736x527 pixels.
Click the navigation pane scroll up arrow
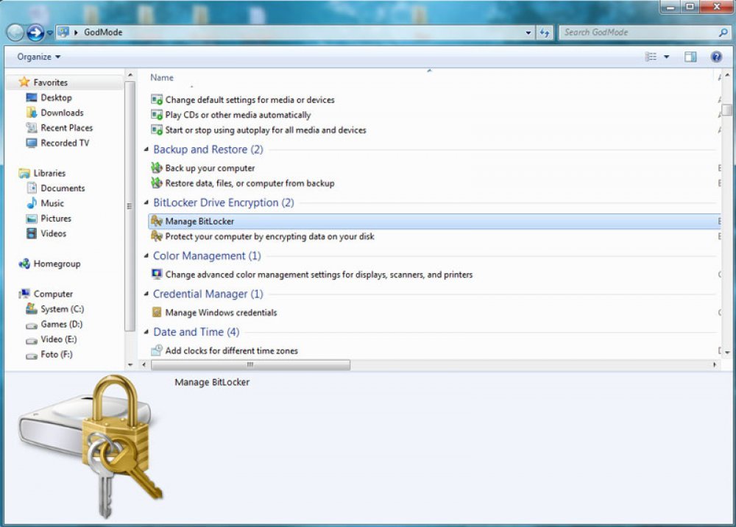click(130, 75)
